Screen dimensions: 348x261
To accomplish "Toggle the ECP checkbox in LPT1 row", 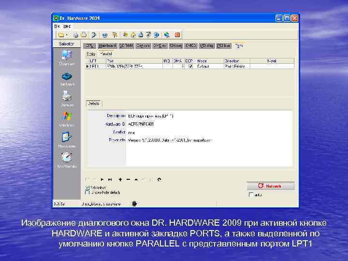I will click(x=190, y=66).
